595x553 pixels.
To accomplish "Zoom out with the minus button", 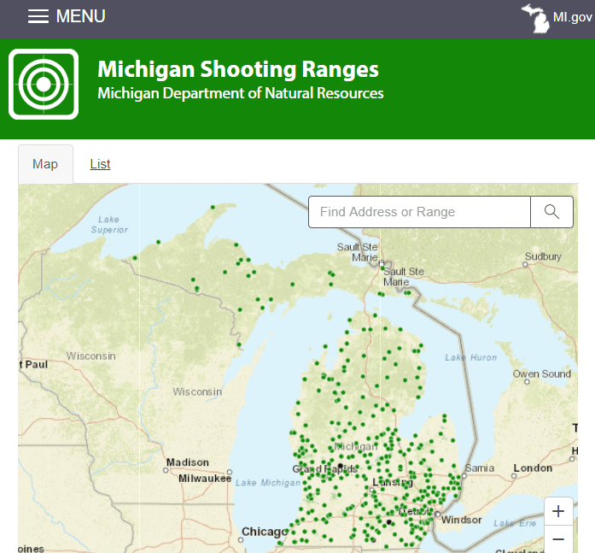I will (558, 539).
